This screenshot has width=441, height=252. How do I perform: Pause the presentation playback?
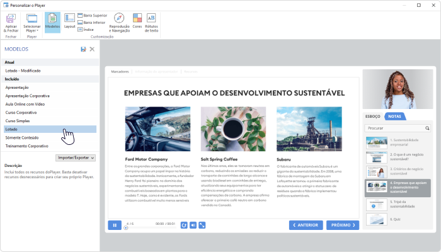[x=115, y=226]
